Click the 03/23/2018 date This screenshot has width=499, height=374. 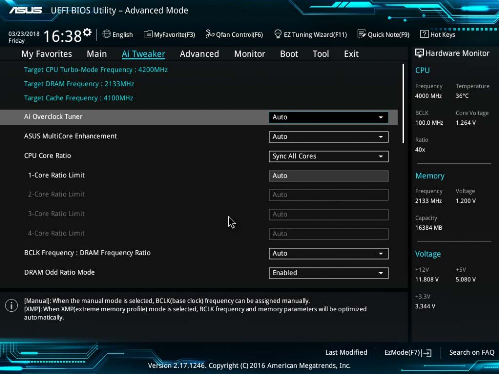(24, 34)
